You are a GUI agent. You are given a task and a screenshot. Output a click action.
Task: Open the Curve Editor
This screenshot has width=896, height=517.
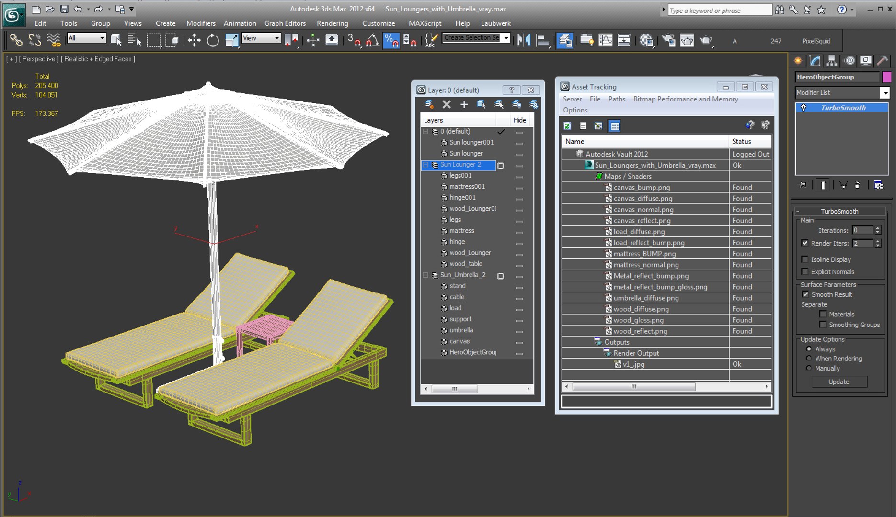click(606, 41)
